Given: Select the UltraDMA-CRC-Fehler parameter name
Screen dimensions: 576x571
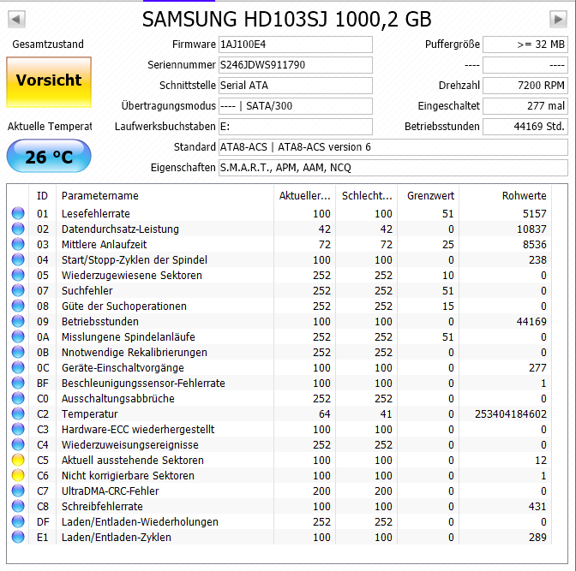Looking at the screenshot, I should 110,491.
